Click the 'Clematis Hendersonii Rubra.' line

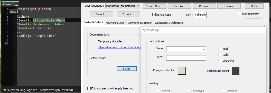click(x=41, y=24)
